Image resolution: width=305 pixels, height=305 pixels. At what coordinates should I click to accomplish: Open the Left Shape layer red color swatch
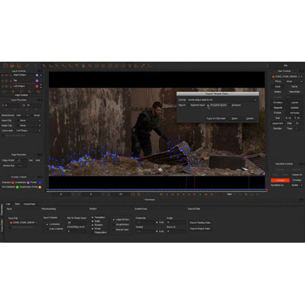click(x=37, y=86)
